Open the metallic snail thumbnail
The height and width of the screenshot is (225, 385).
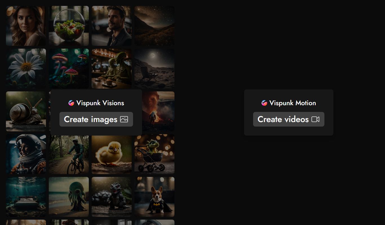pos(26,111)
